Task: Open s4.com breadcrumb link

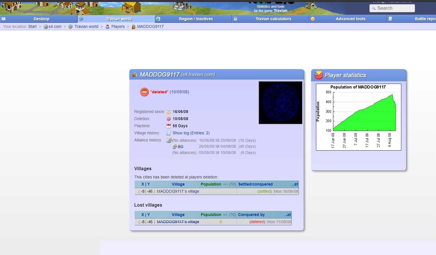Action: (x=55, y=26)
